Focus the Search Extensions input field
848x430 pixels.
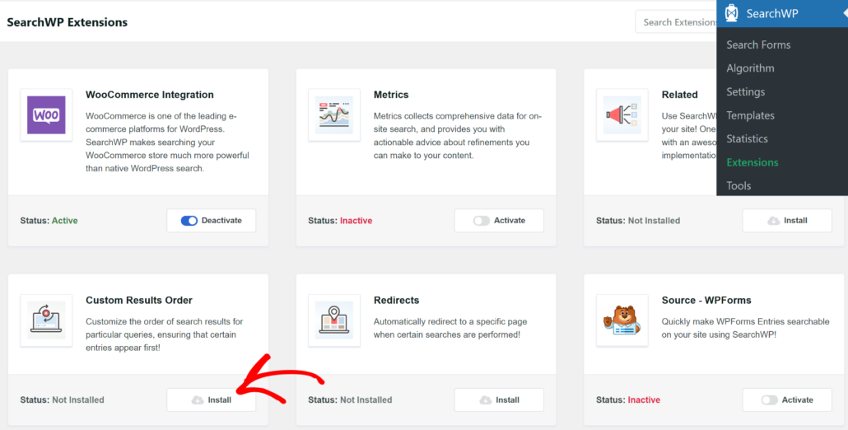click(x=676, y=22)
